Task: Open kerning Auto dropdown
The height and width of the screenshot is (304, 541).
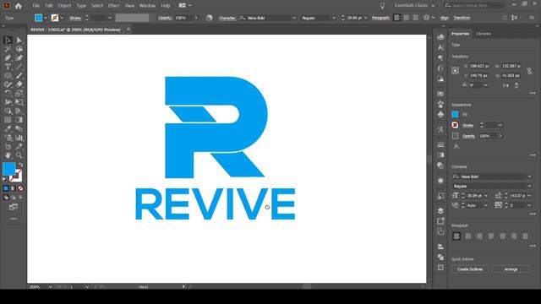Action: 486,205
